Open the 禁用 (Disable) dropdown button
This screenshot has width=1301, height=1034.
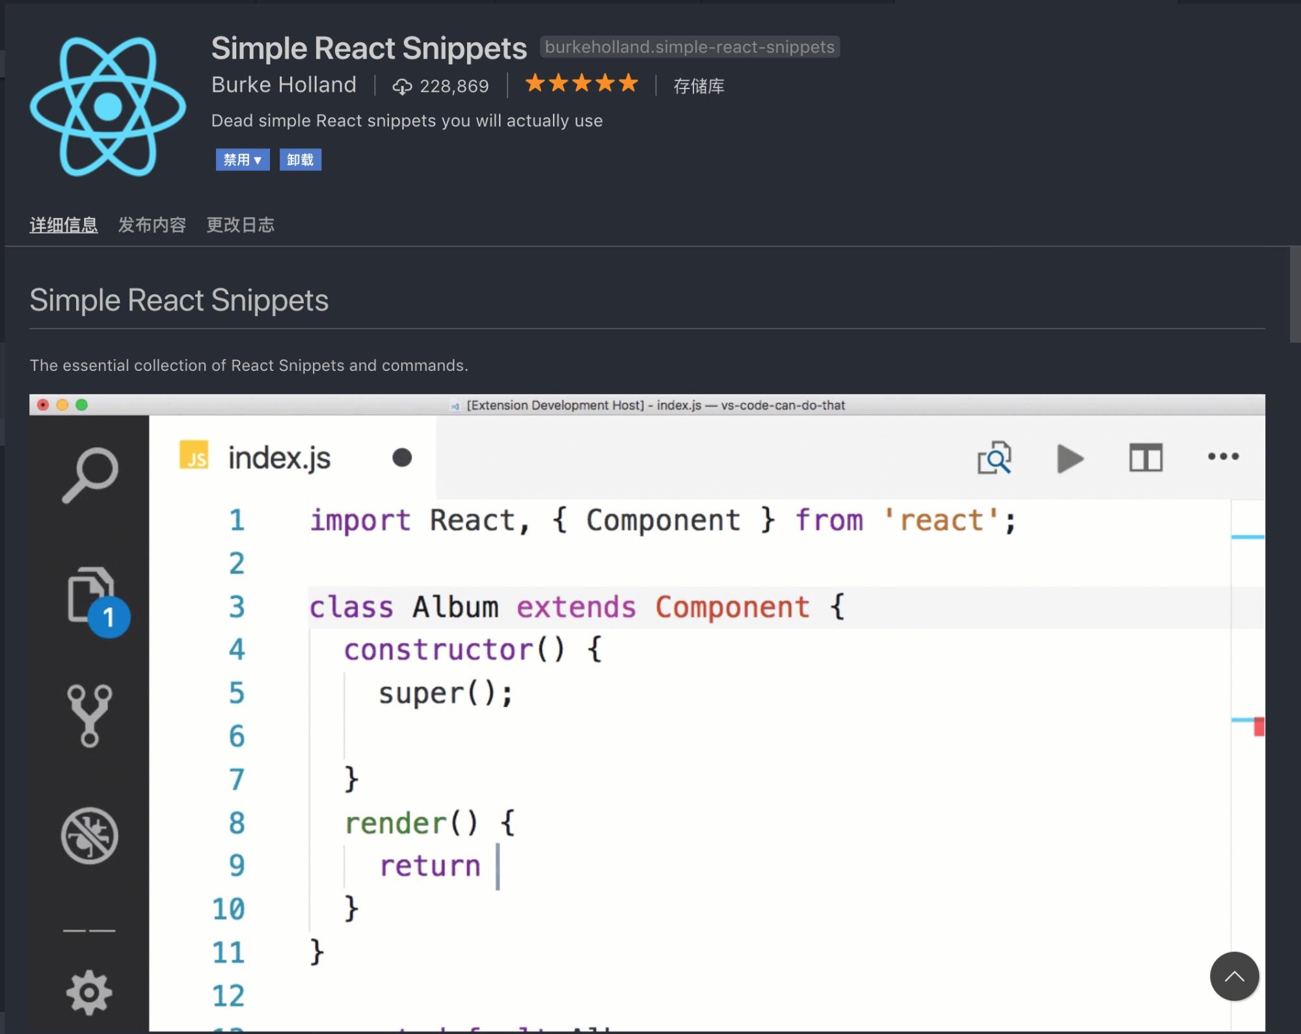point(243,159)
